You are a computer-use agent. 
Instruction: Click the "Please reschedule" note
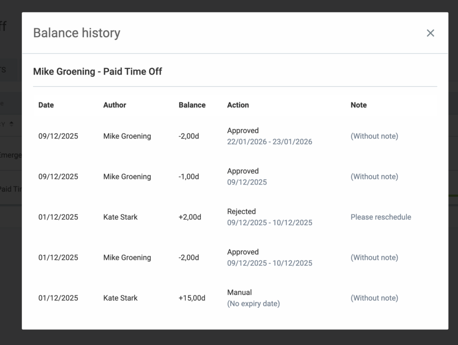click(x=381, y=217)
